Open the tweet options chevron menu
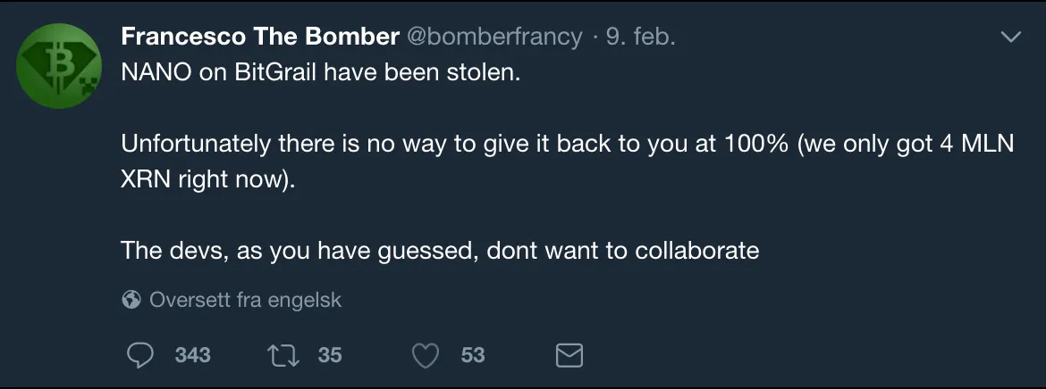Screen dimensions: 1046x389 tap(1011, 37)
